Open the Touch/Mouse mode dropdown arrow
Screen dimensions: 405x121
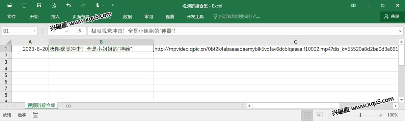(x=104, y=5)
